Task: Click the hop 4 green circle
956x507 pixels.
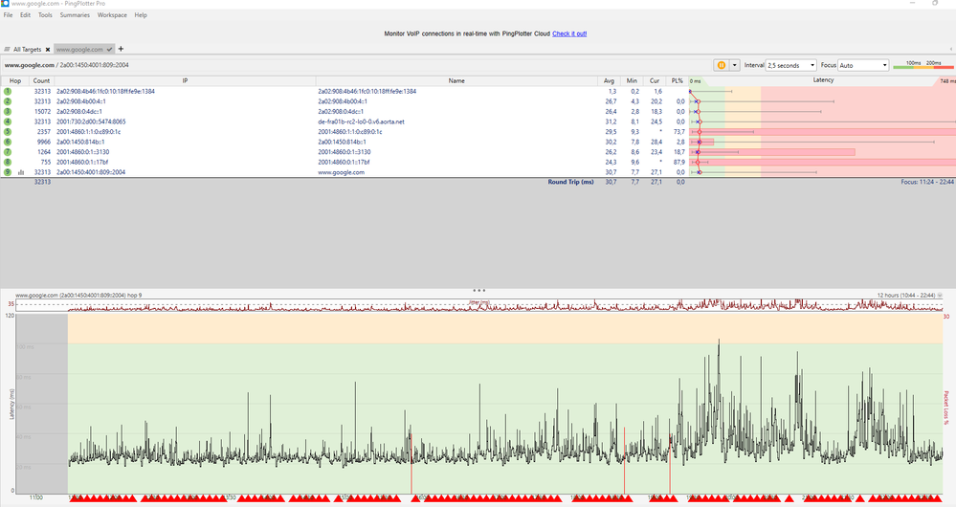Action: tap(8, 121)
